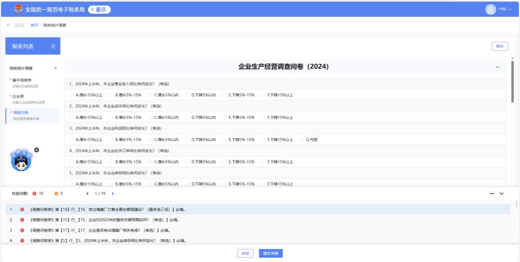Collapse validation panel with down chevron
The width and height of the screenshot is (520, 262).
(502, 193)
